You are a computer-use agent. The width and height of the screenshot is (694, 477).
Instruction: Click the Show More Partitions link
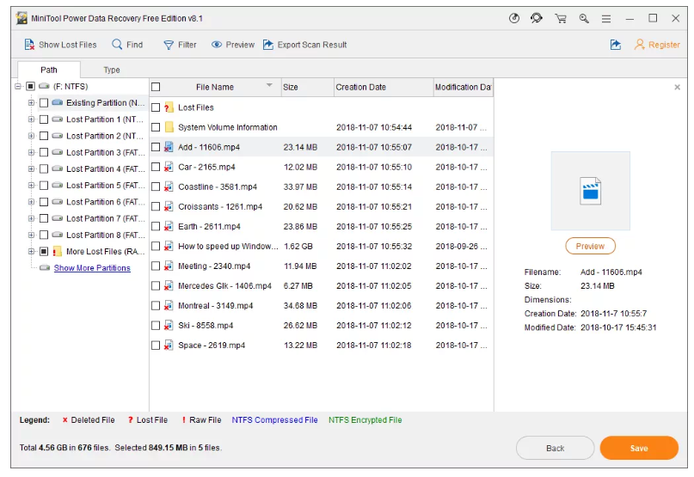tap(92, 268)
